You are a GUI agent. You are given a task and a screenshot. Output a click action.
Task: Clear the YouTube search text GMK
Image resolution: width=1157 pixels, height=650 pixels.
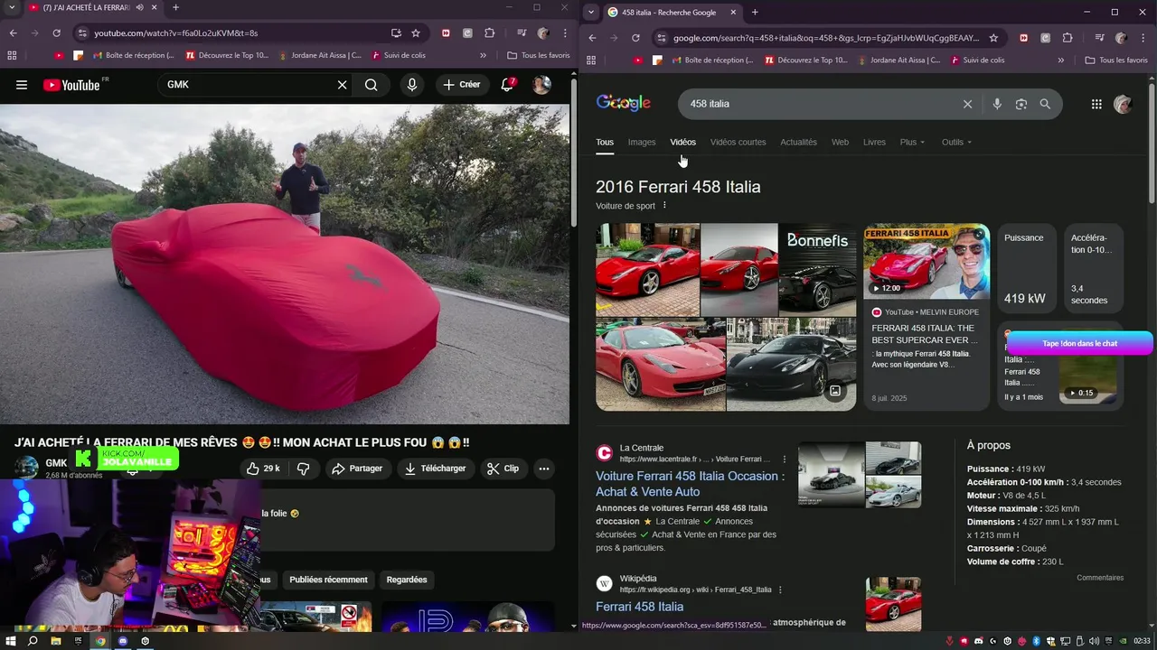pos(342,85)
